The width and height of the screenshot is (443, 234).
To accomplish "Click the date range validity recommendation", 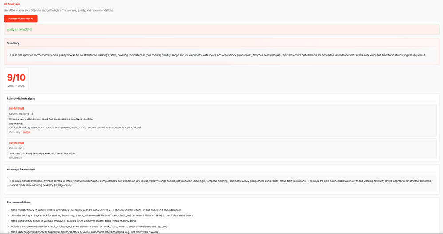I will click(84, 231).
